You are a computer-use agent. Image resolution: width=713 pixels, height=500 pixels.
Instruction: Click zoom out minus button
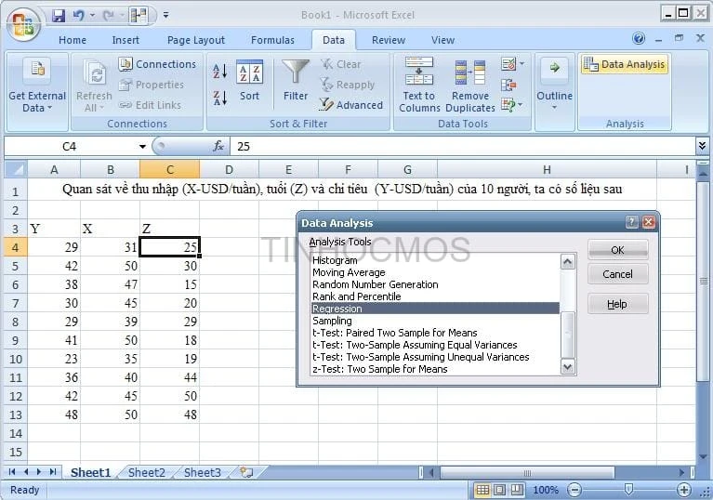574,490
